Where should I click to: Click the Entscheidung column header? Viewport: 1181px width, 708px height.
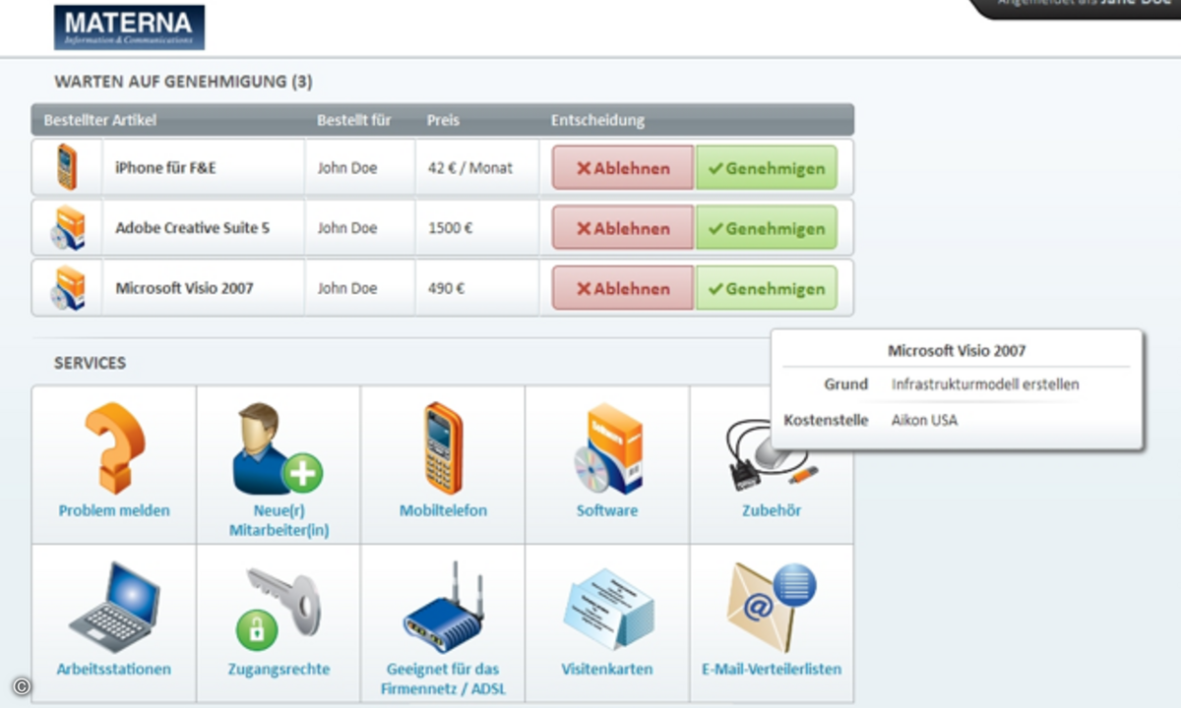tap(597, 120)
